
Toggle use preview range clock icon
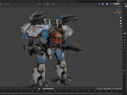tap(105, 89)
